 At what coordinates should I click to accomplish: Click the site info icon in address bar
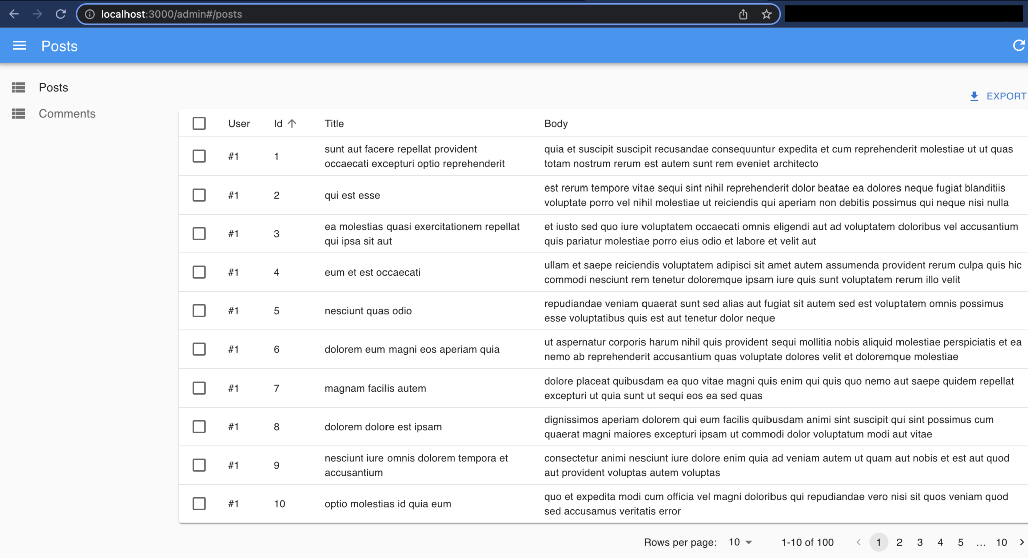point(90,14)
